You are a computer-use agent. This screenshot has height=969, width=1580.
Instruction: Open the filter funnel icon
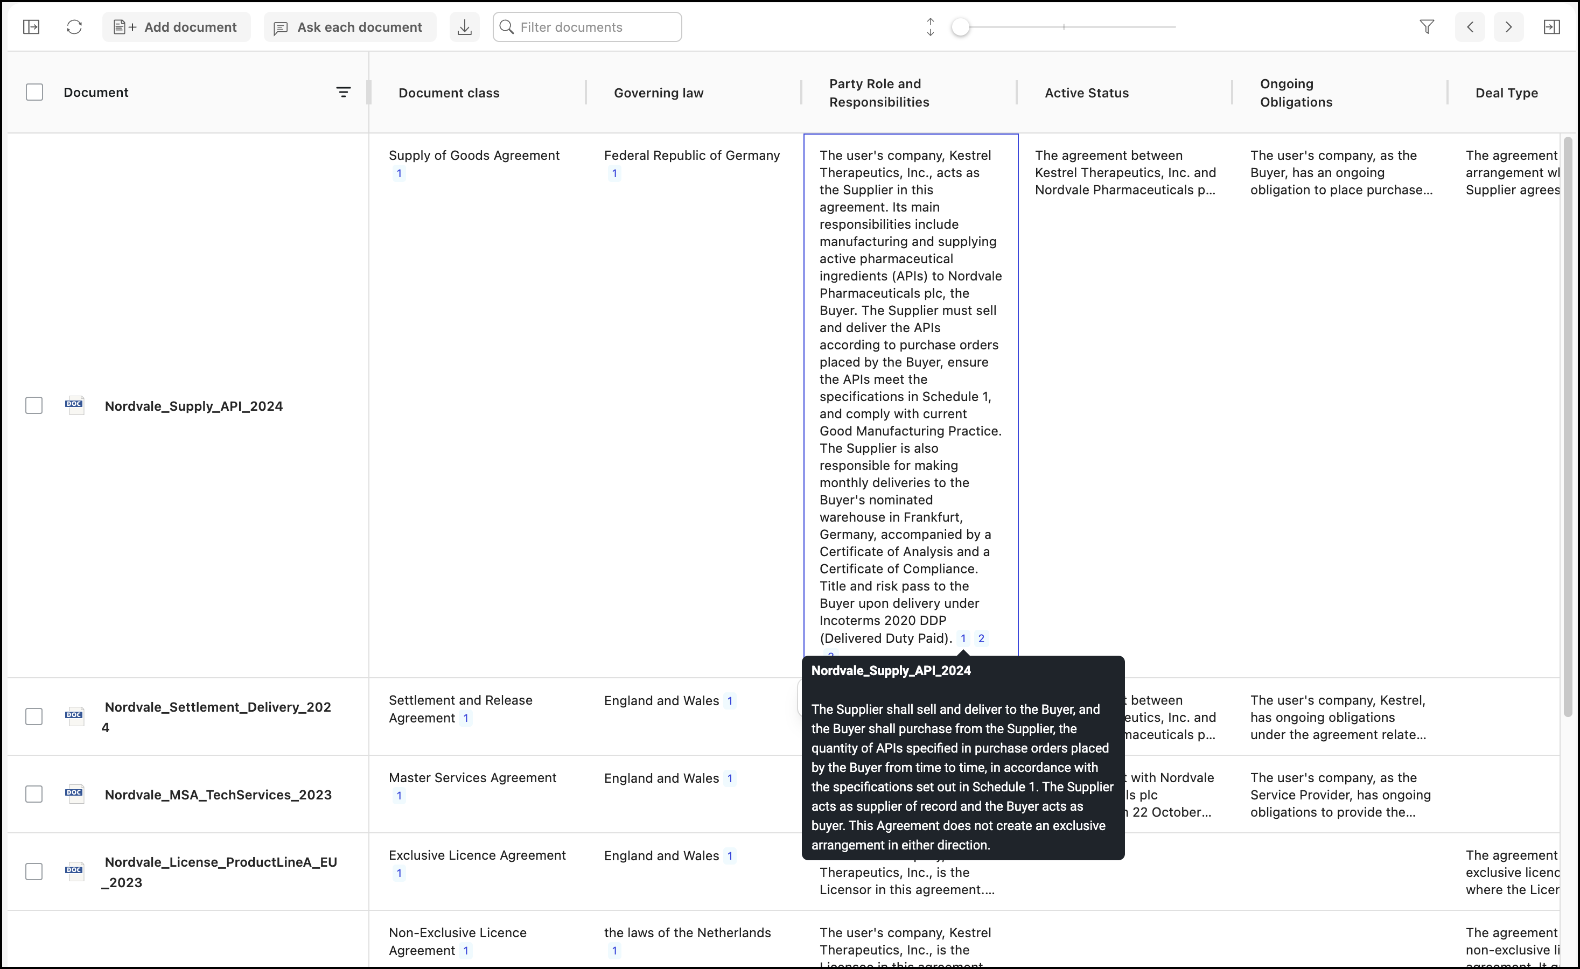click(x=1427, y=27)
